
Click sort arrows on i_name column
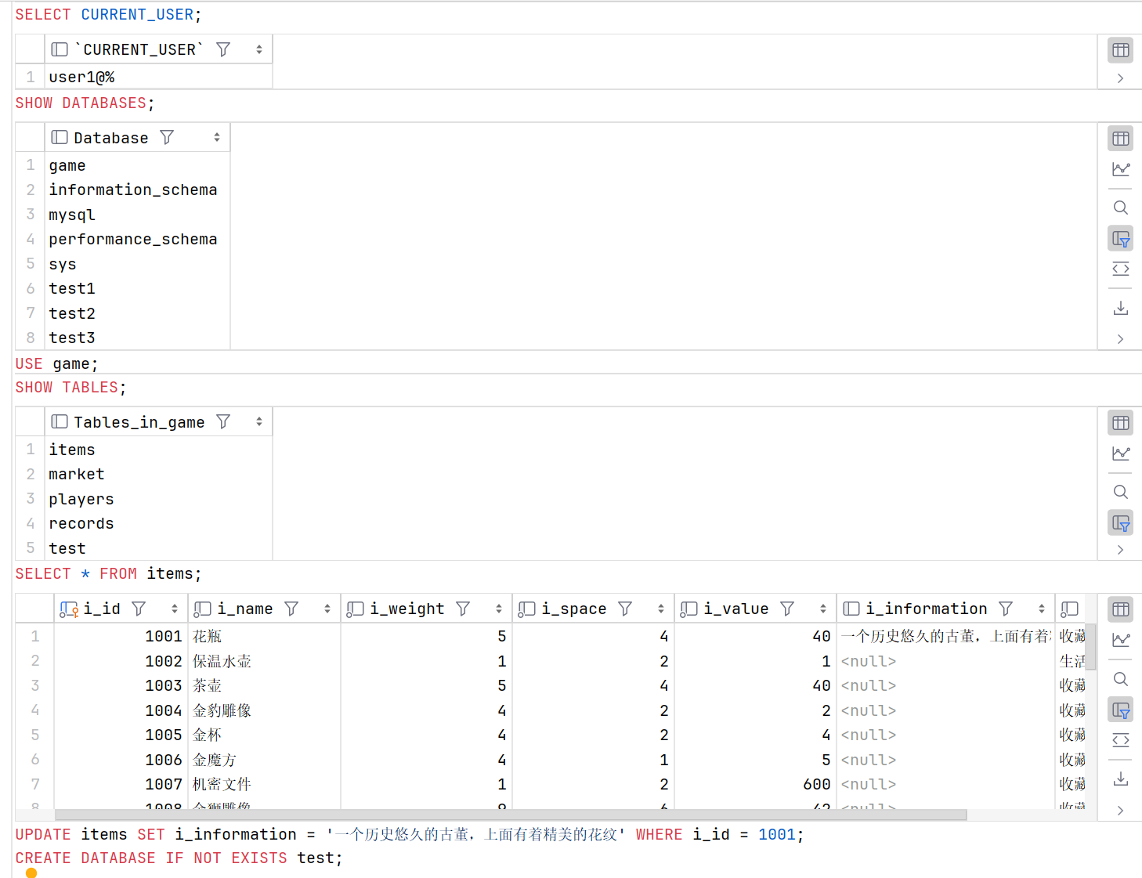(x=327, y=609)
